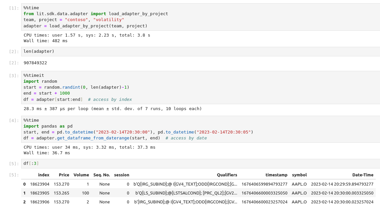Click the index value 18623905

[x=40, y=193]
